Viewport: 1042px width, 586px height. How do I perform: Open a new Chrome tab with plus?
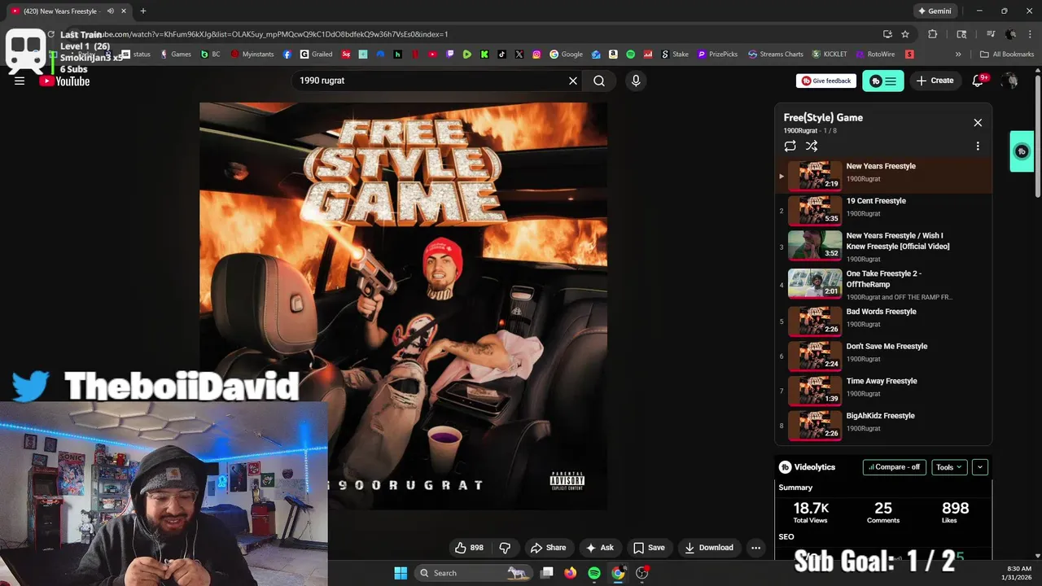(143, 11)
